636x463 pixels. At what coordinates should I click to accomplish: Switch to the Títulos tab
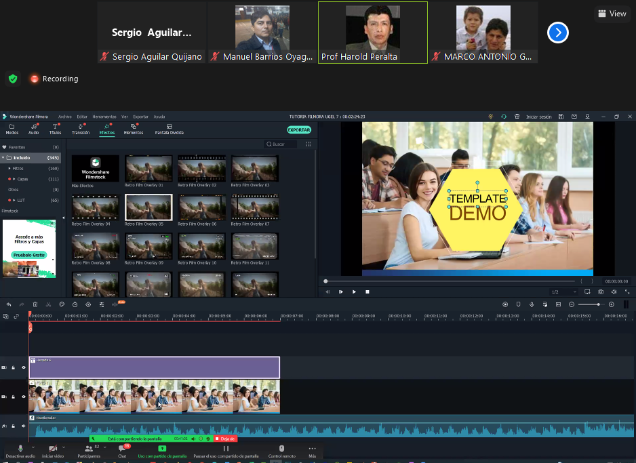tap(55, 129)
